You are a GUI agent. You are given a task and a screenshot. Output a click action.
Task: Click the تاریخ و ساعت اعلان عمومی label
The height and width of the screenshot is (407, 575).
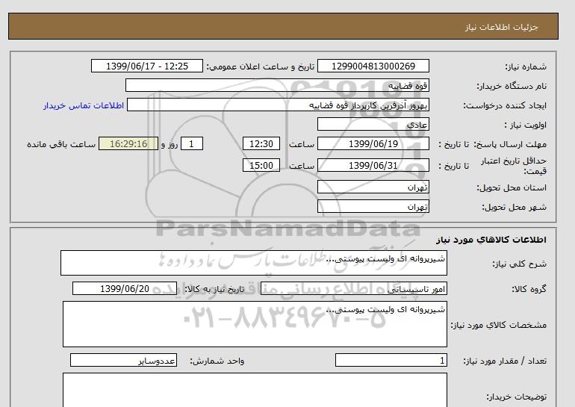click(261, 66)
